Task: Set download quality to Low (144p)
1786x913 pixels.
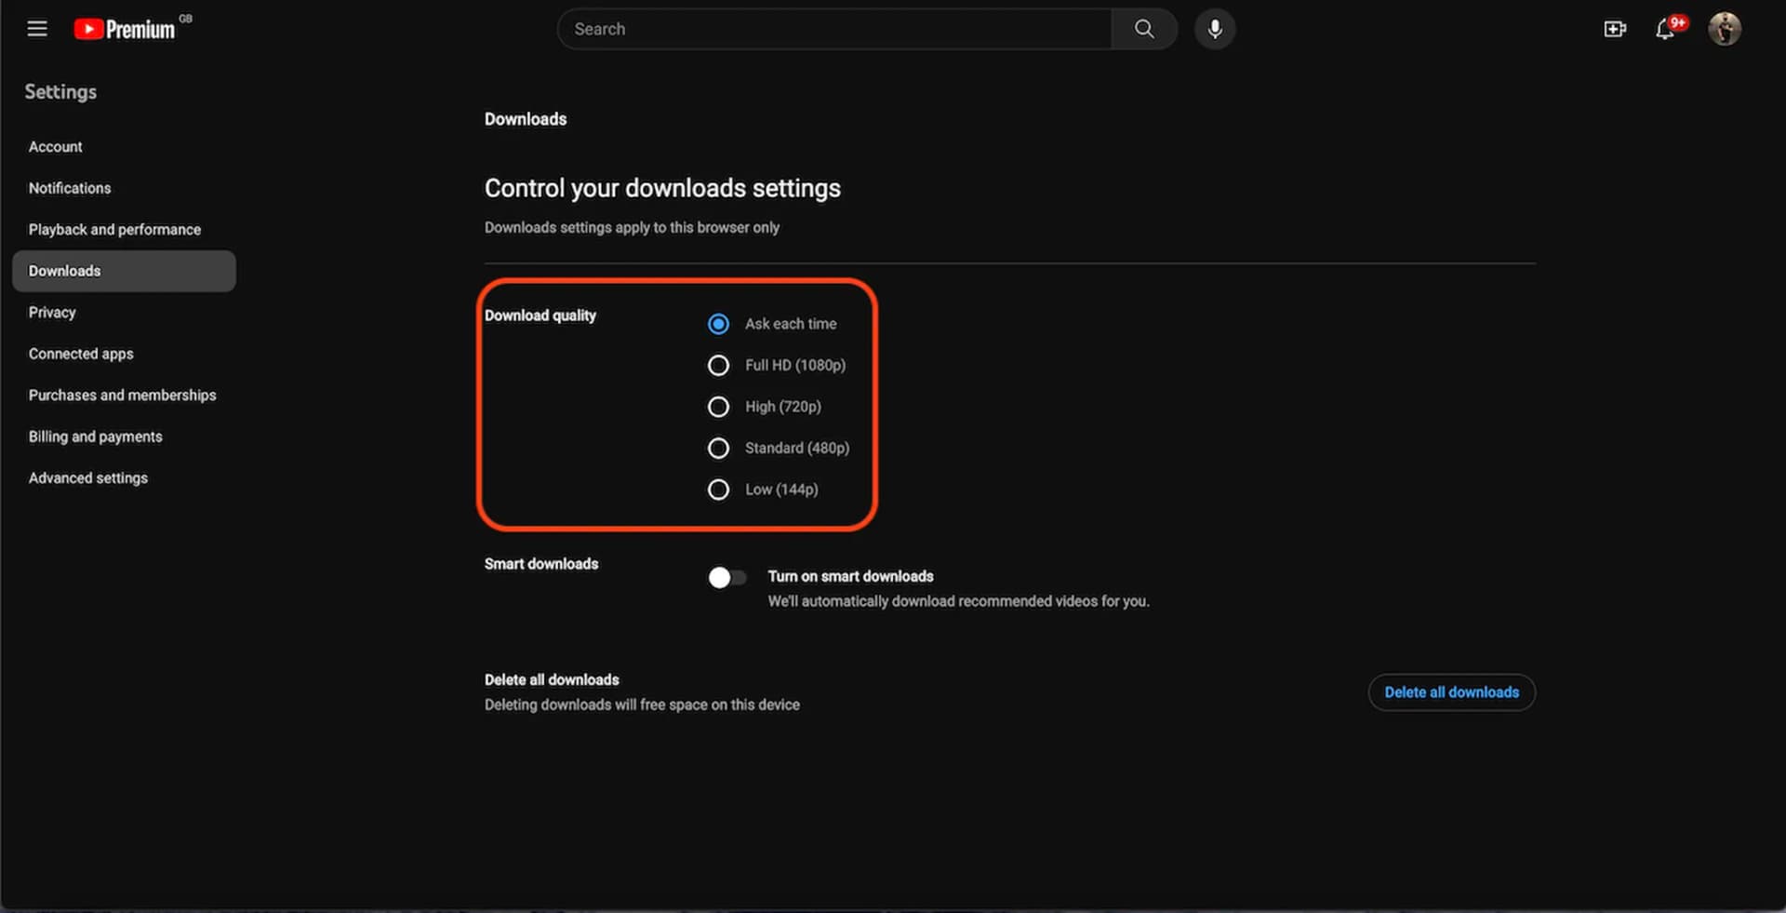Action: [x=718, y=490]
